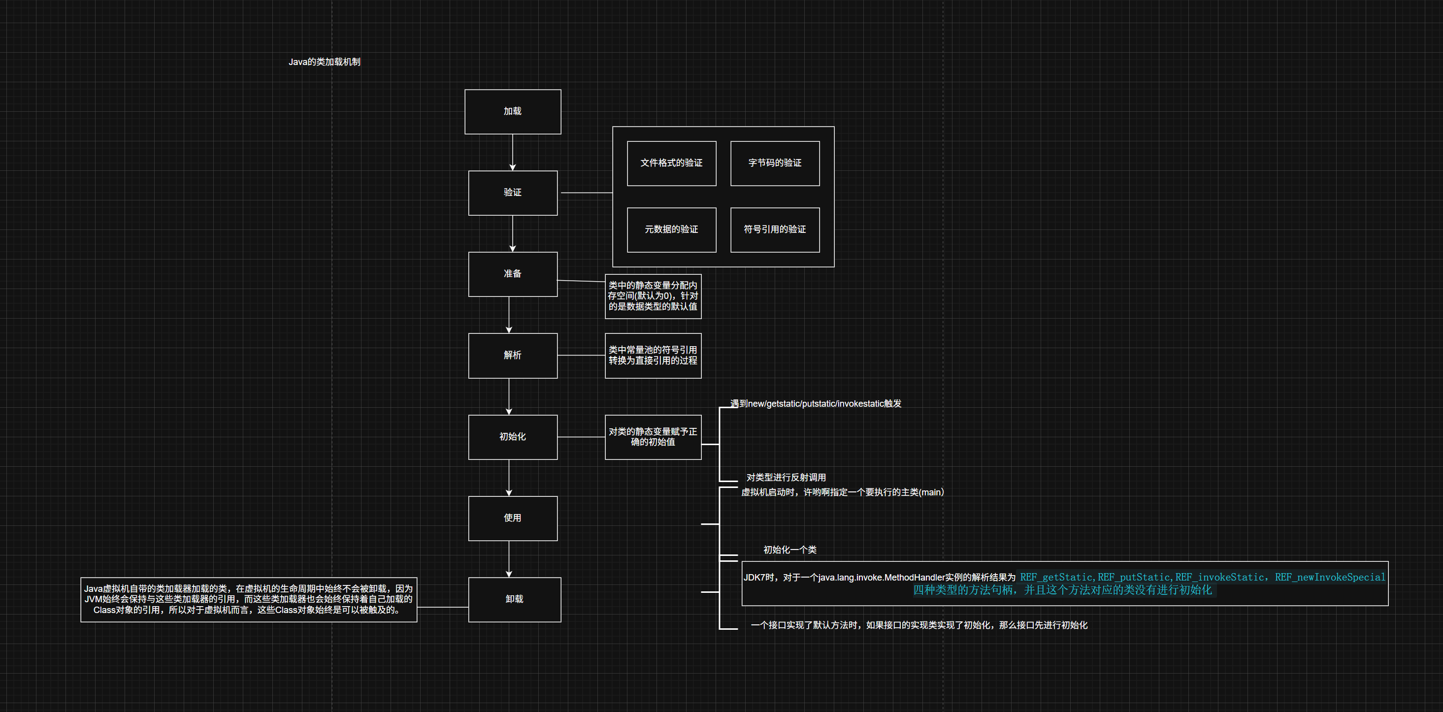Screen dimensions: 1443x712
Task: Select the 卸载 box
Action: (514, 599)
